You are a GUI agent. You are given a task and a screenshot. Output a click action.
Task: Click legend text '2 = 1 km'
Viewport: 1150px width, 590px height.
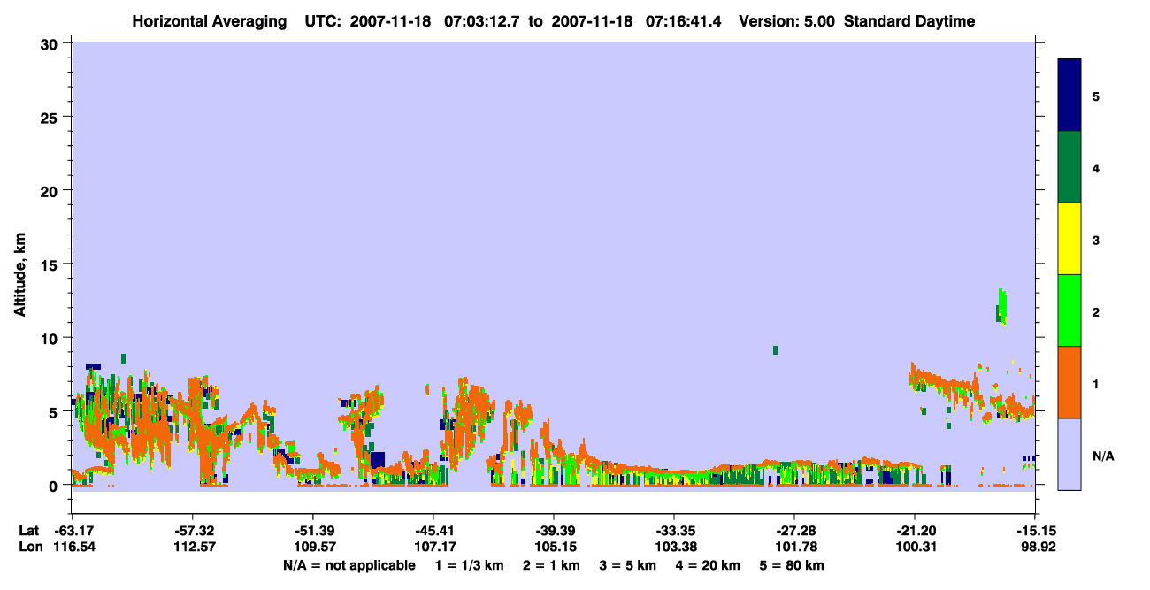pos(550,565)
